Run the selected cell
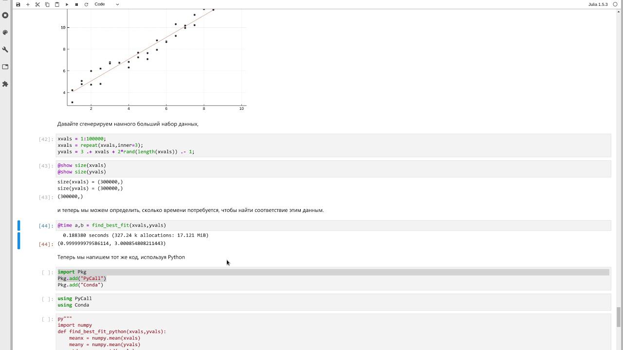 67,4
